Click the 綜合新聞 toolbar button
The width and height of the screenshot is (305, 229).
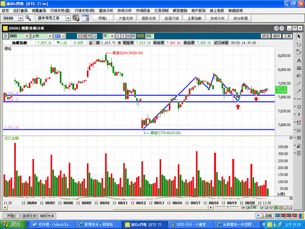[x=240, y=18]
